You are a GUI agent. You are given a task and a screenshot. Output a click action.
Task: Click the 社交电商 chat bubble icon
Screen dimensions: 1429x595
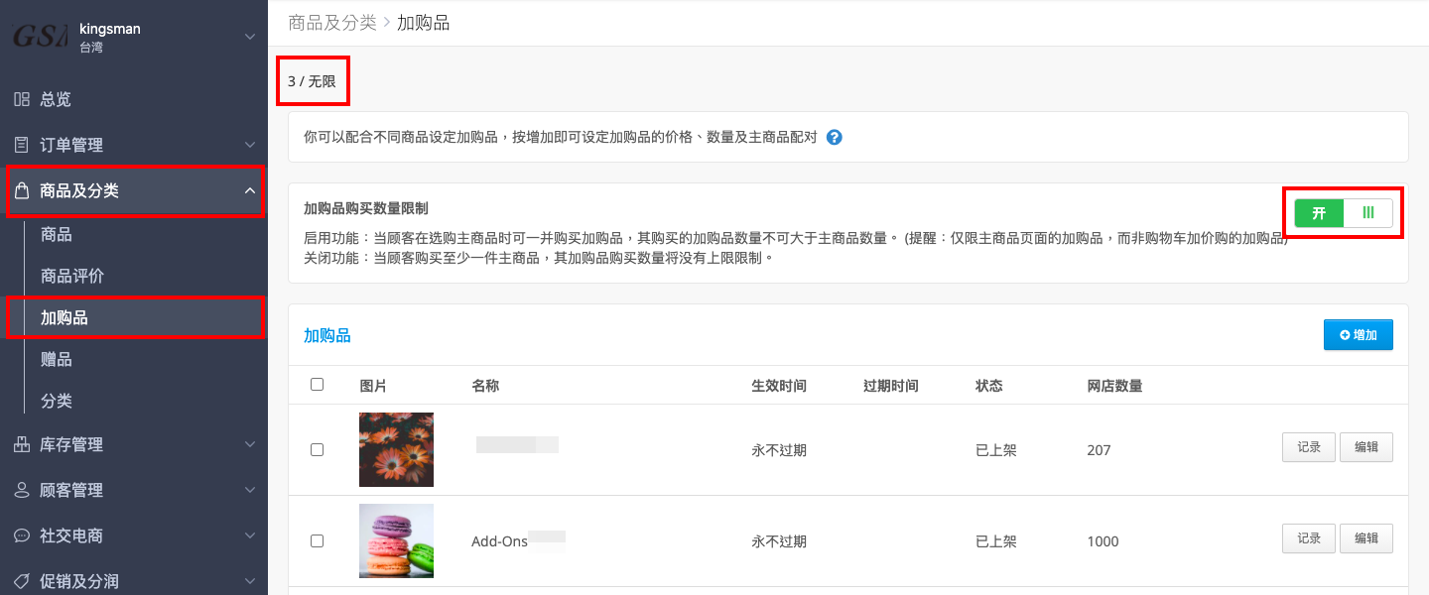[21, 535]
